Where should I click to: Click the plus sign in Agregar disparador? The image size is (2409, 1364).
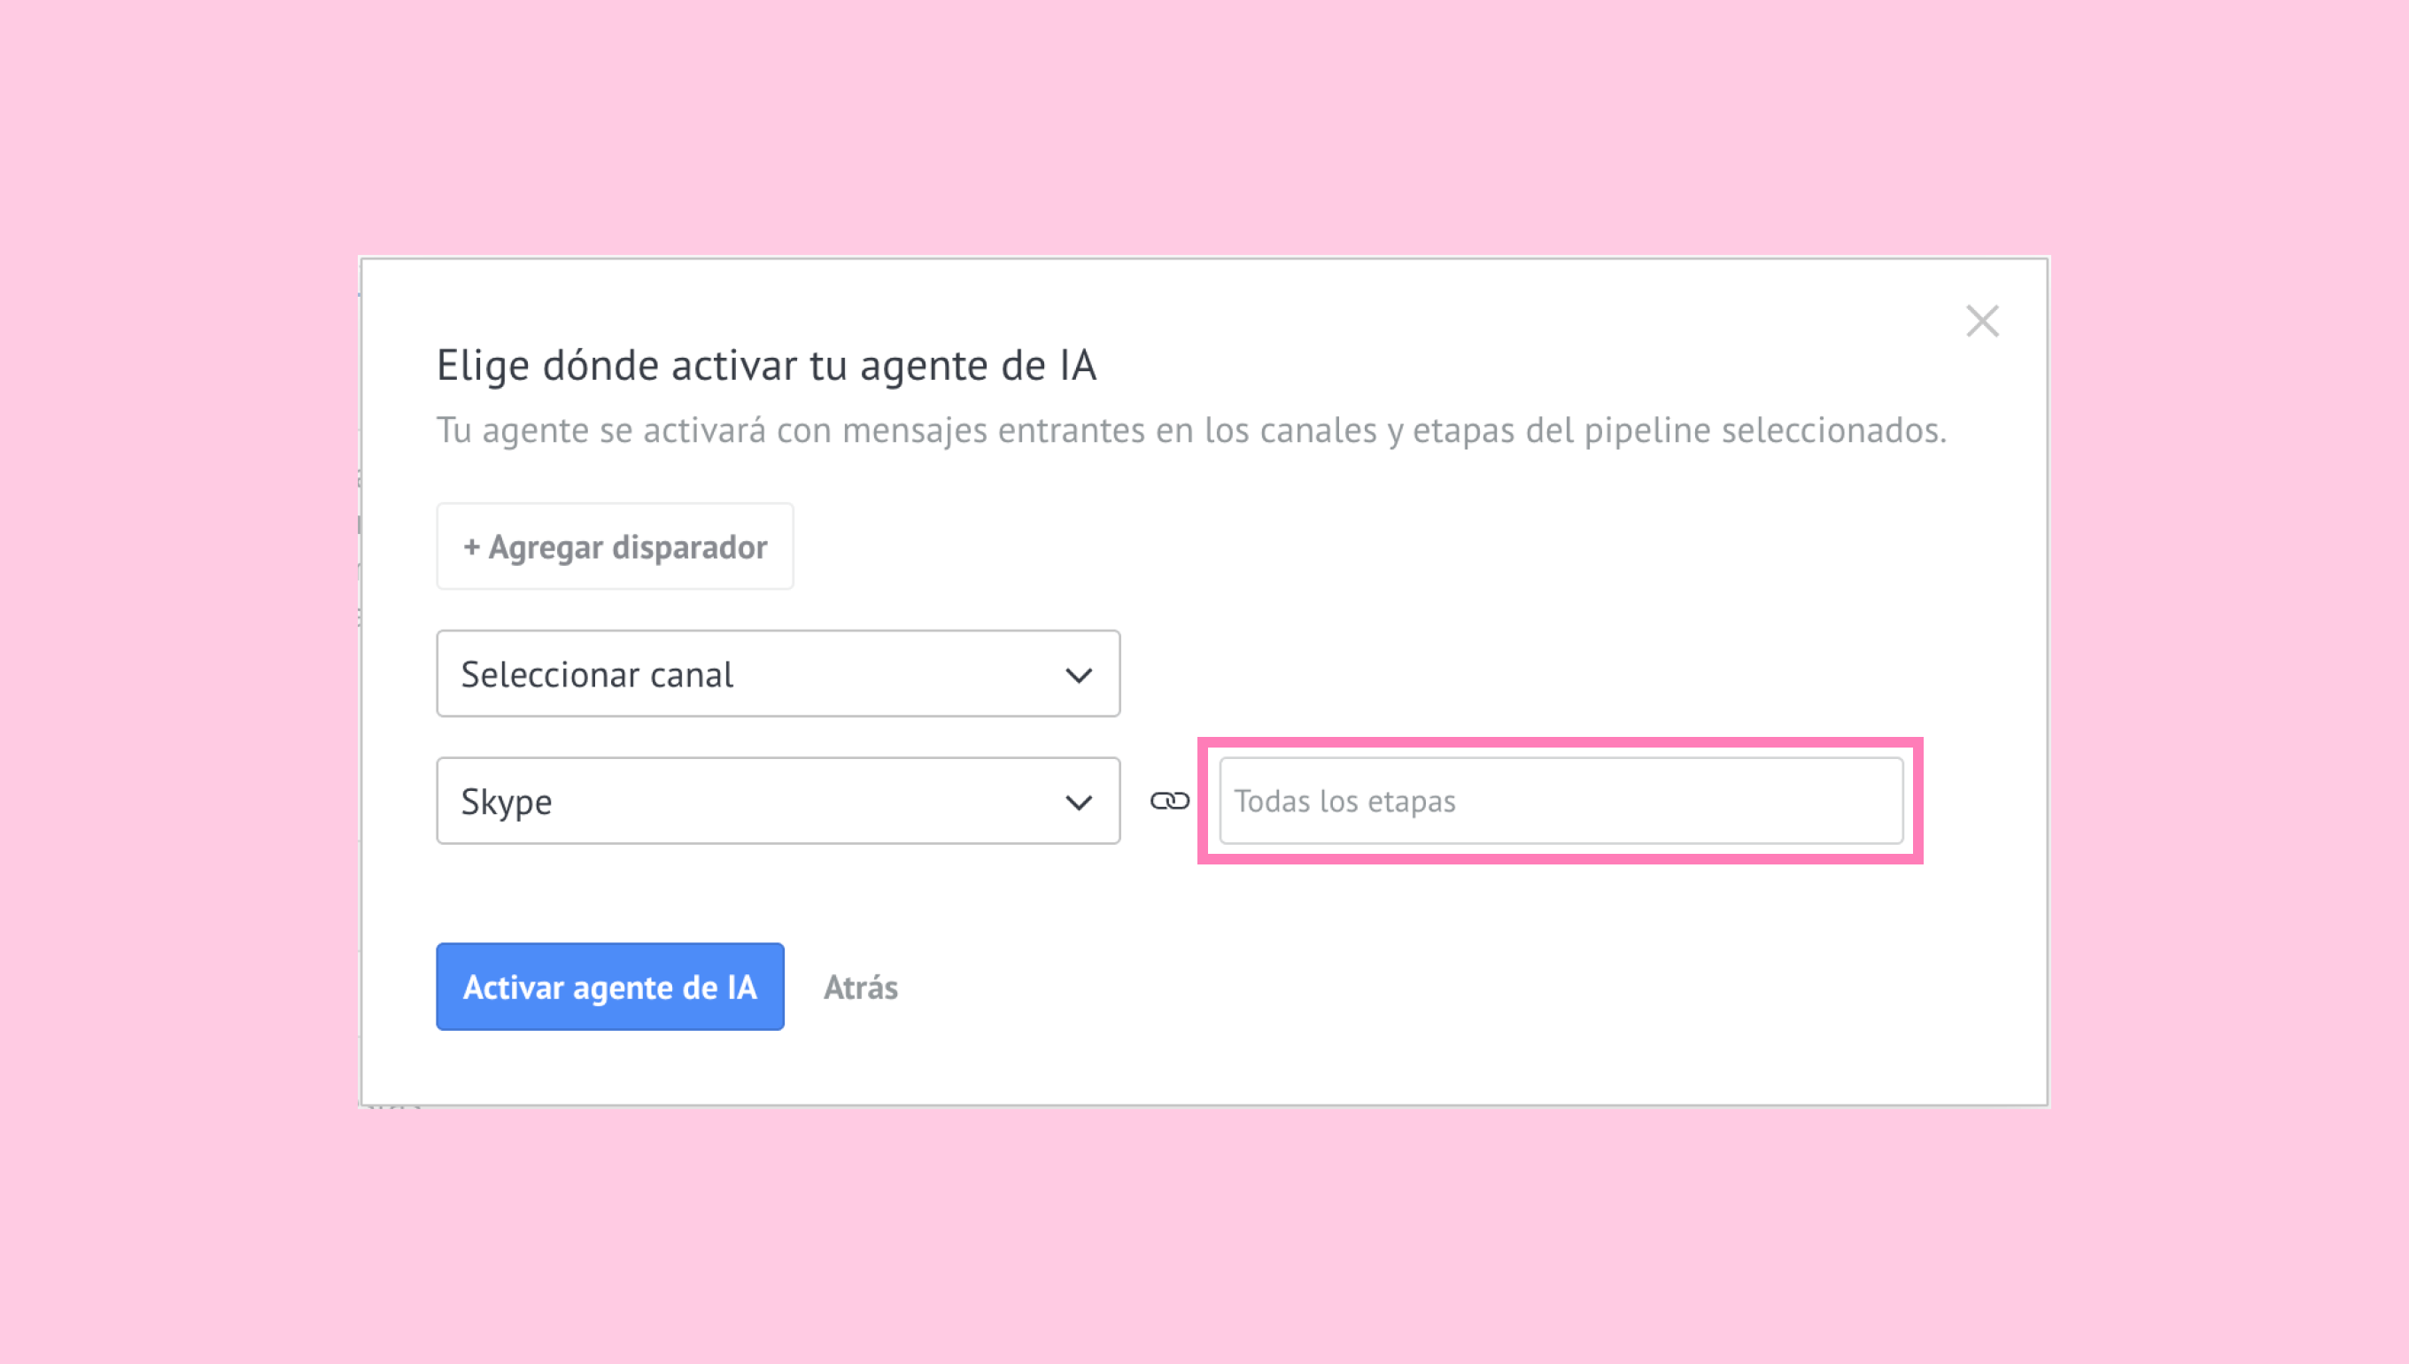472,546
